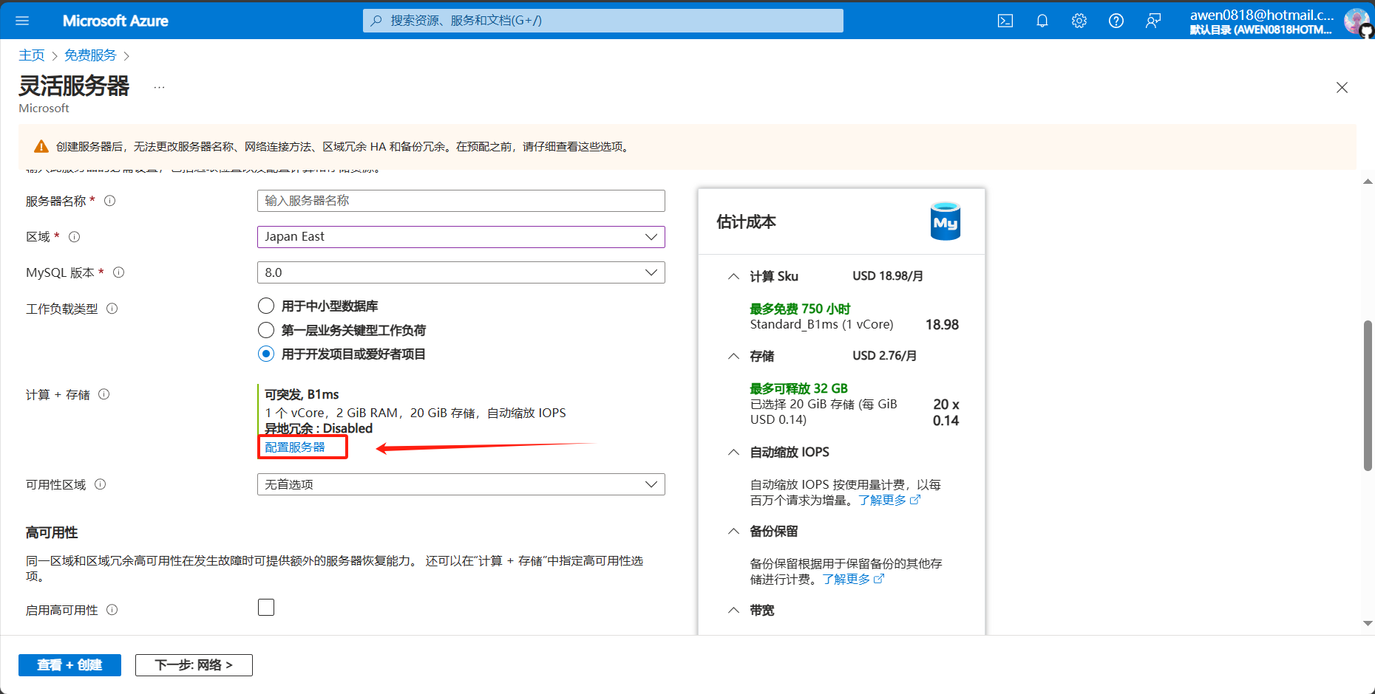
Task: Click the vertical scrollbar thumb
Action: point(1368,395)
